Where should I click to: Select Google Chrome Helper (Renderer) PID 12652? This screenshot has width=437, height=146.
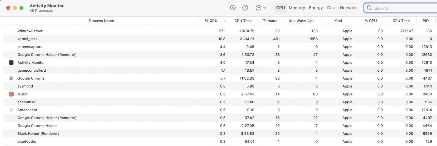coord(220,55)
